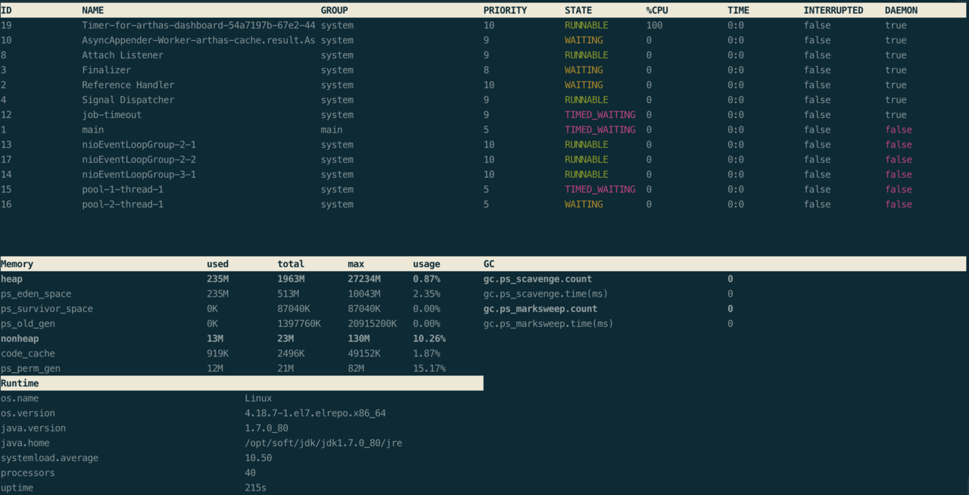Select the 'ps_eden_space' row label

point(36,294)
